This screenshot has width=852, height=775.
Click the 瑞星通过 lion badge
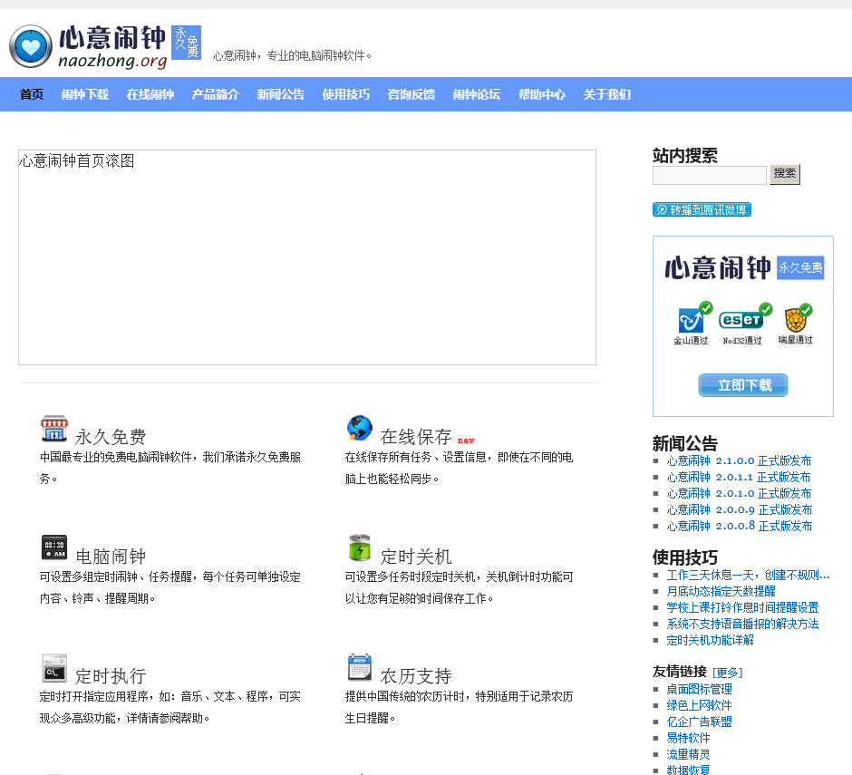point(796,323)
